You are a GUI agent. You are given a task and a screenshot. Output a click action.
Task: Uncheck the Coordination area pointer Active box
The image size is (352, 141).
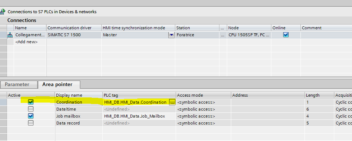(31, 102)
